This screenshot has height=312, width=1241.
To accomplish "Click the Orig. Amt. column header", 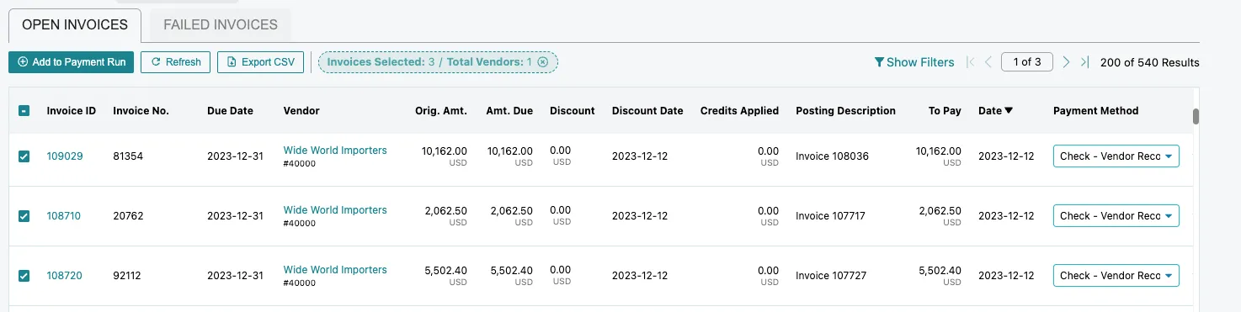I will click(x=441, y=111).
